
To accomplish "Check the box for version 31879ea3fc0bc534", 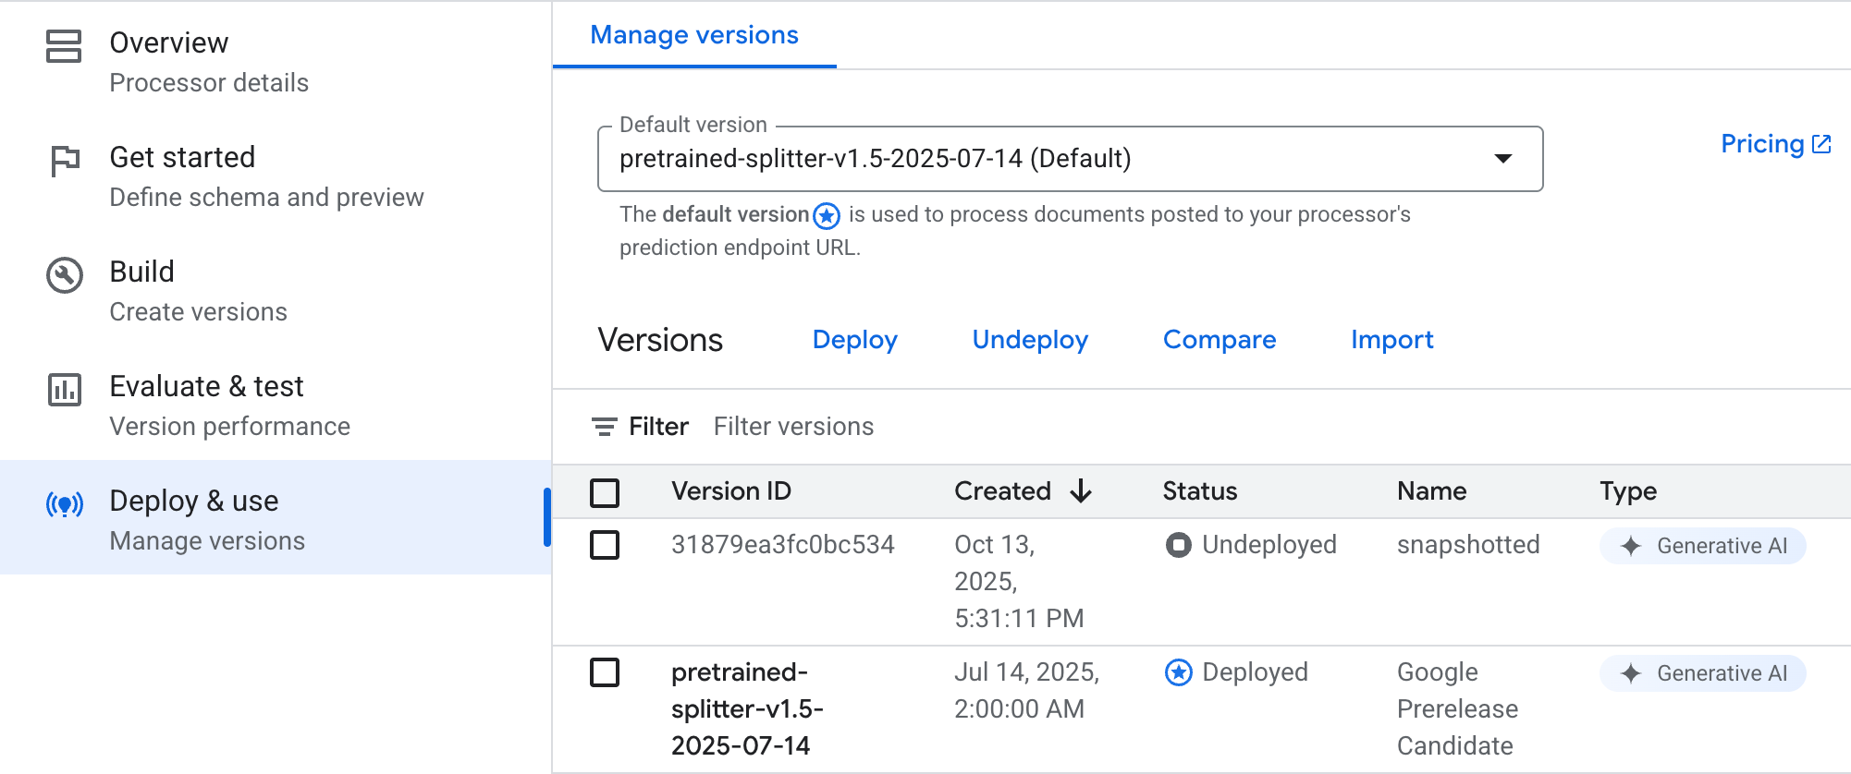I will point(605,545).
